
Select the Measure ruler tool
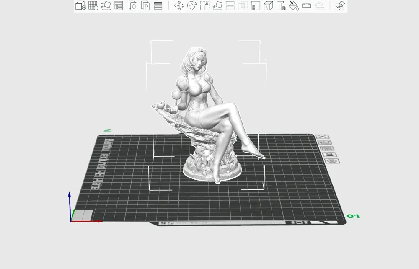tap(307, 5)
